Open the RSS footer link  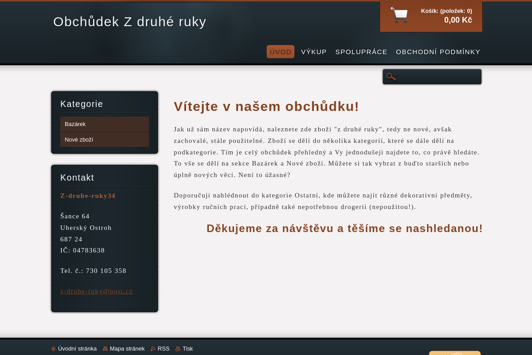click(x=163, y=348)
